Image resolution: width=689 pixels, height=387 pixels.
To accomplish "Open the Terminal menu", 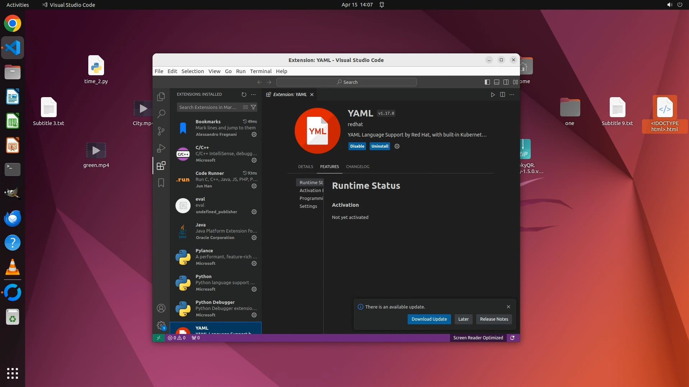I will coord(261,71).
